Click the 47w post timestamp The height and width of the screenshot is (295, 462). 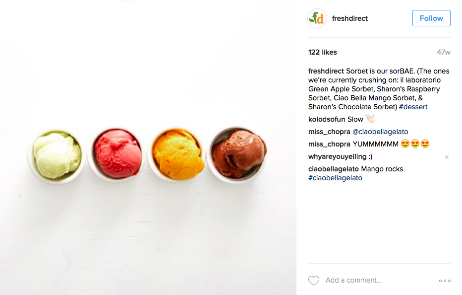(x=444, y=52)
